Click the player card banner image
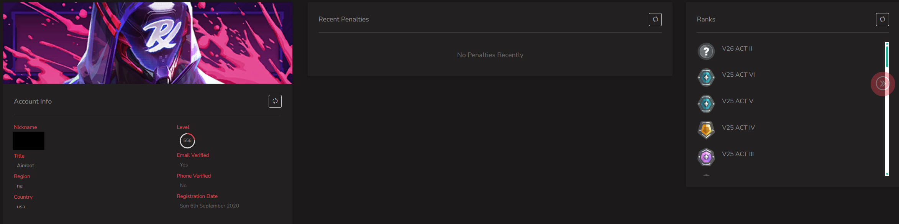Image resolution: width=899 pixels, height=224 pixels. click(x=148, y=43)
